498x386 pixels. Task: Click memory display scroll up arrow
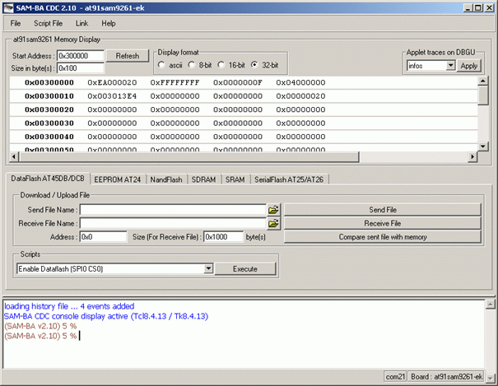click(482, 81)
